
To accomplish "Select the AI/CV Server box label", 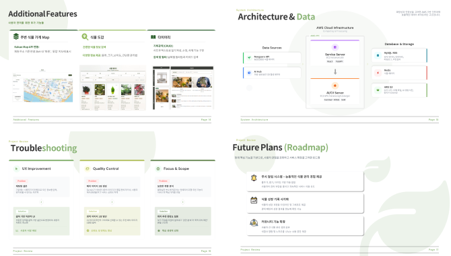I will click(335, 93).
